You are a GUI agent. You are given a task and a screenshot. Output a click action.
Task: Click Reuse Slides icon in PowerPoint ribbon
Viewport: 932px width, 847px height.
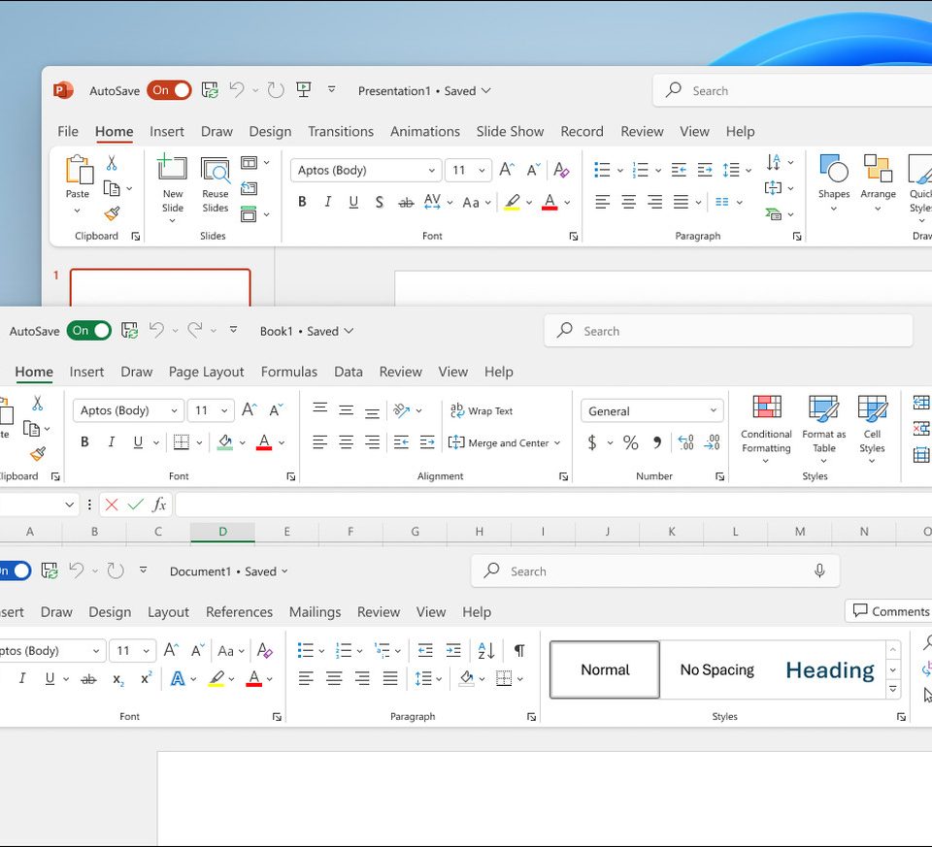click(x=215, y=171)
